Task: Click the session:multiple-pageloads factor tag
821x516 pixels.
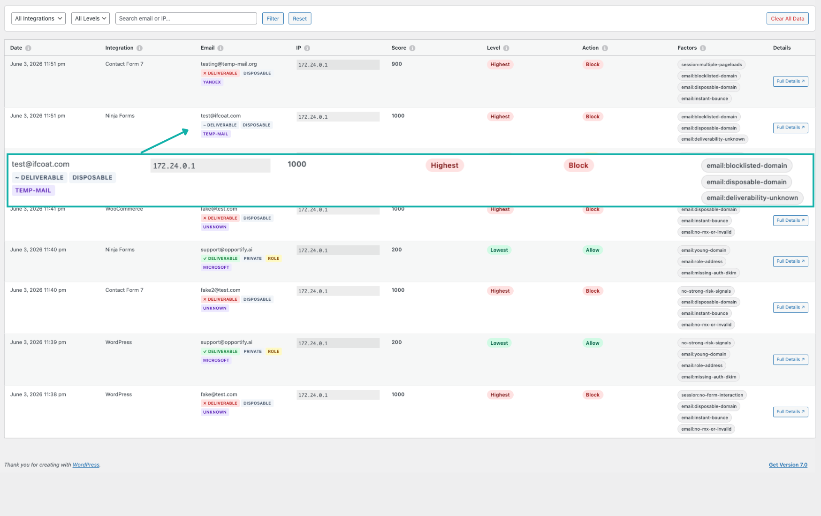Action: click(712, 65)
